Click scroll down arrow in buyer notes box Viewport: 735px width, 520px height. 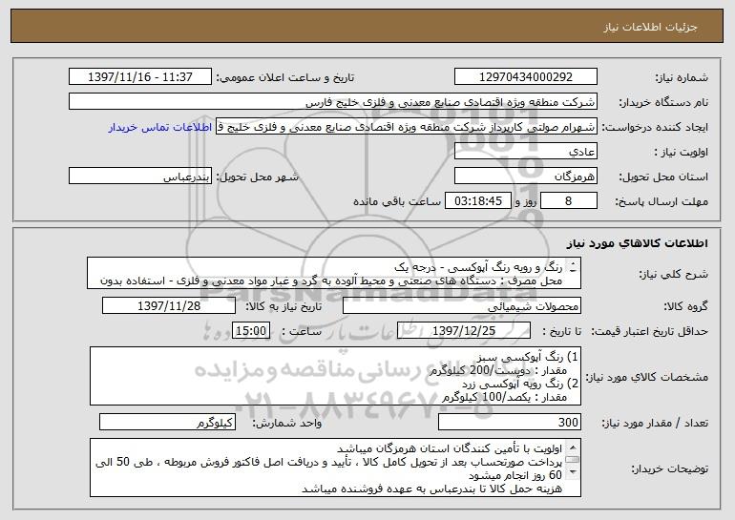[x=572, y=474]
